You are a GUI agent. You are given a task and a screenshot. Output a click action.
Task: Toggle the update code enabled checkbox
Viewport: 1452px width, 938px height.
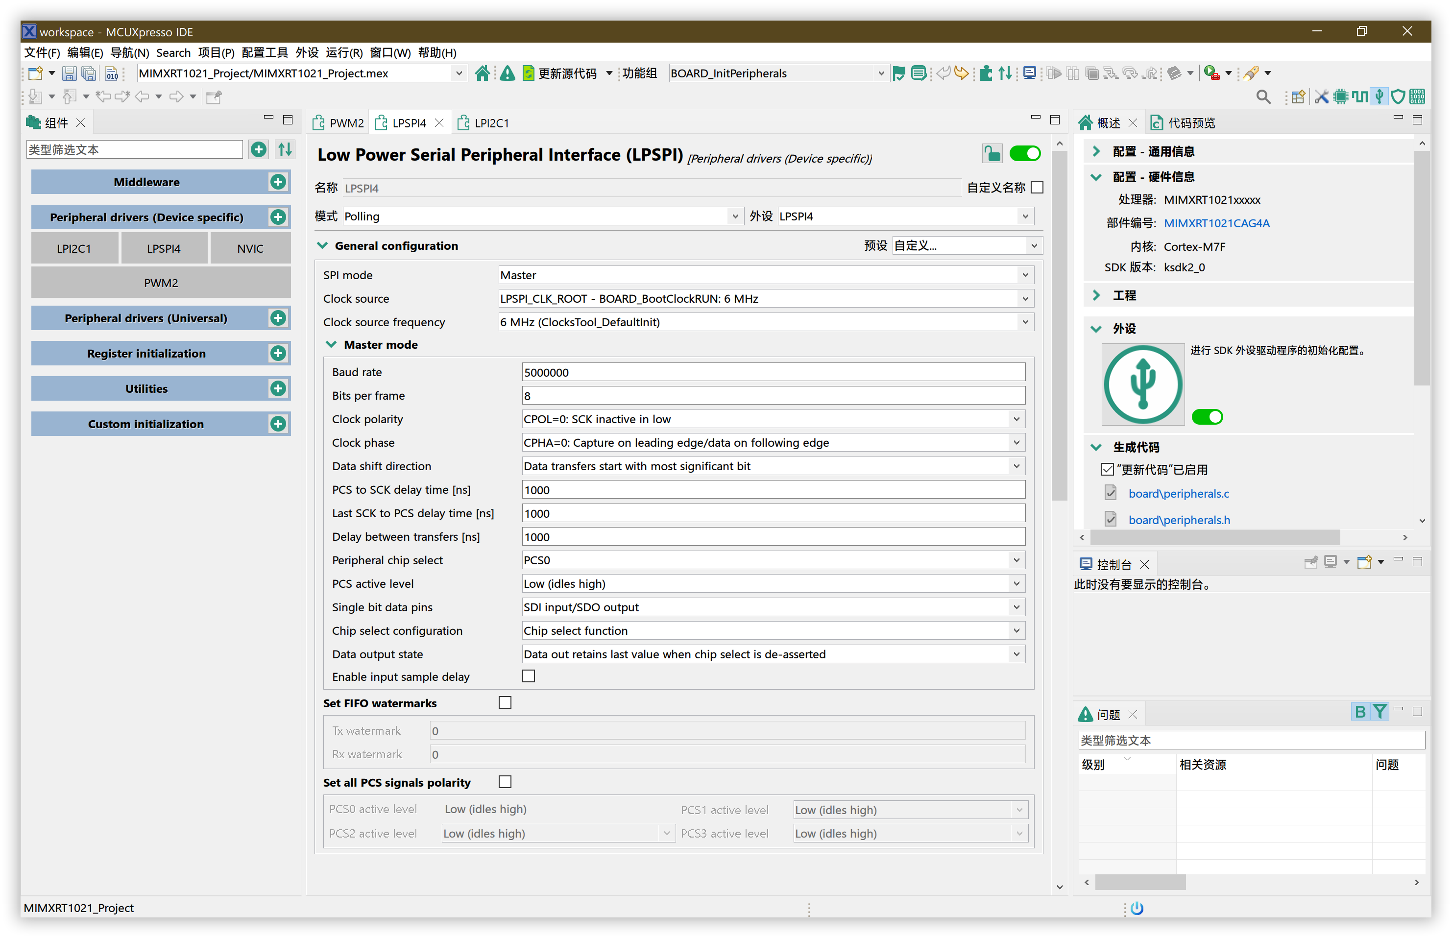(1107, 470)
